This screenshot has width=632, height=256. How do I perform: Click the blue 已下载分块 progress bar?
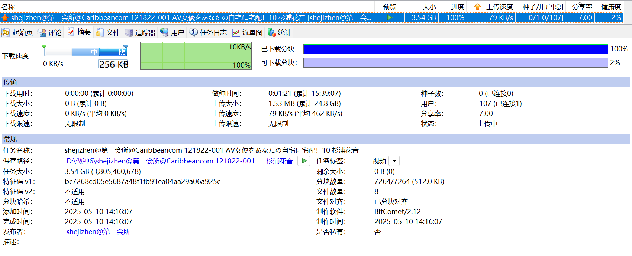pyautogui.click(x=456, y=49)
